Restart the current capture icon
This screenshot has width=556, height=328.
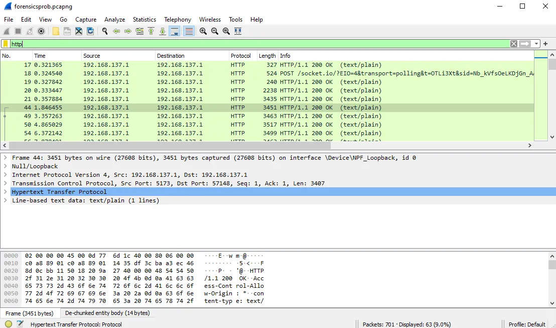(x=30, y=31)
